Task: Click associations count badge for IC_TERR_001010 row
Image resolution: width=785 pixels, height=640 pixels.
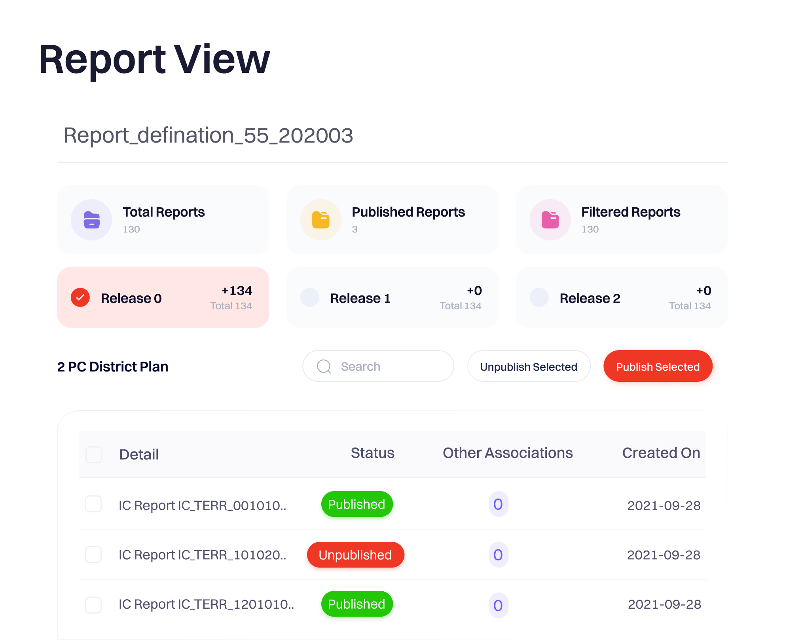Action: pos(498,504)
